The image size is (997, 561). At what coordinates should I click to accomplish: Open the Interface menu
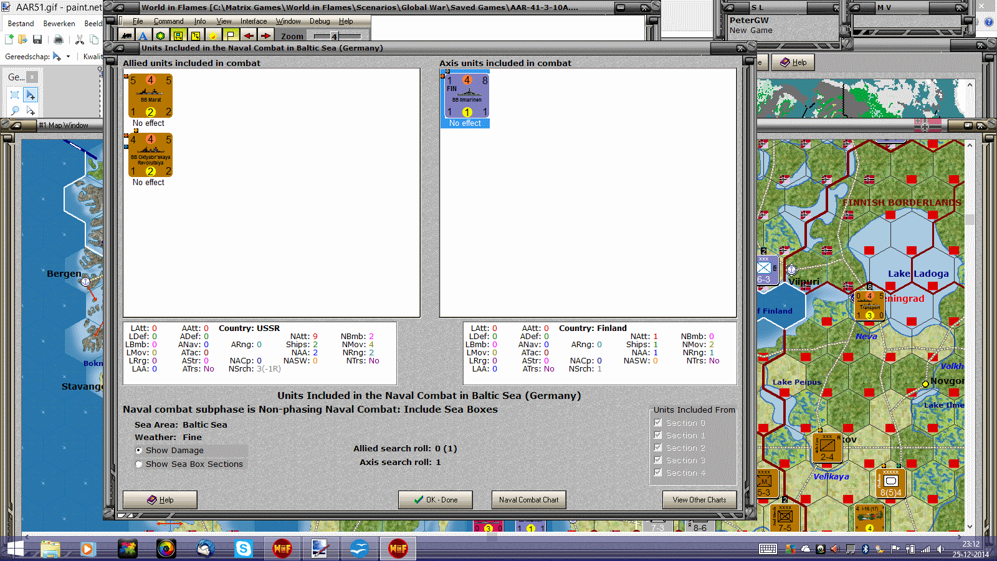click(x=254, y=21)
